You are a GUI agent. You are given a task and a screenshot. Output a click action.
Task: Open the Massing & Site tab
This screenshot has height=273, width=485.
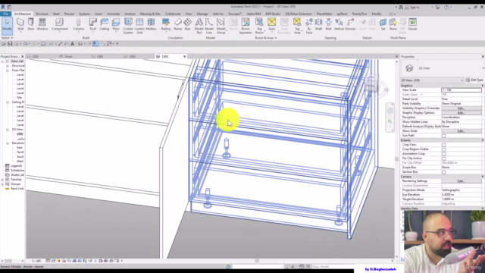(x=150, y=14)
